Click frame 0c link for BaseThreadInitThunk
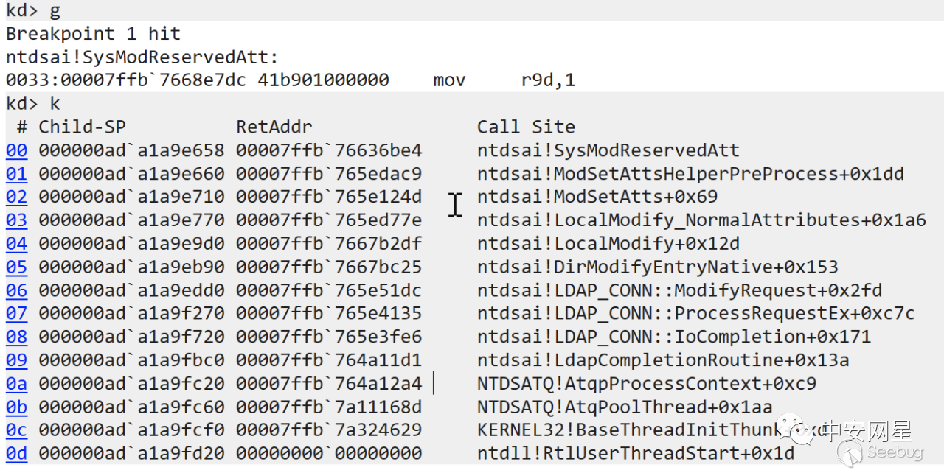The height and width of the screenshot is (473, 944). tap(16, 430)
